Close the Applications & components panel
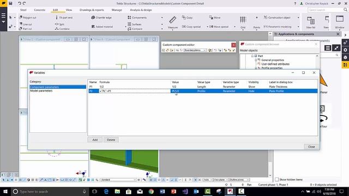 tap(338, 34)
